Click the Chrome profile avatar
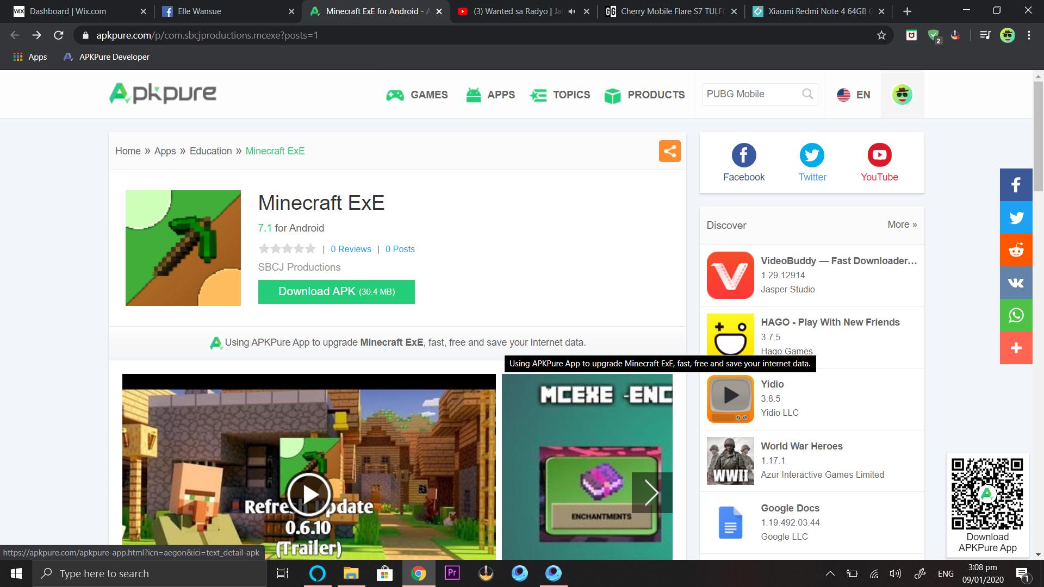 [x=1008, y=35]
